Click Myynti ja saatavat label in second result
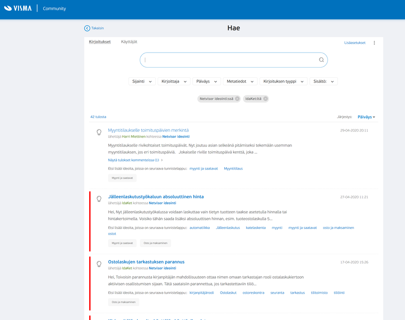Image resolution: width=405 pixels, height=320 pixels. (122, 243)
